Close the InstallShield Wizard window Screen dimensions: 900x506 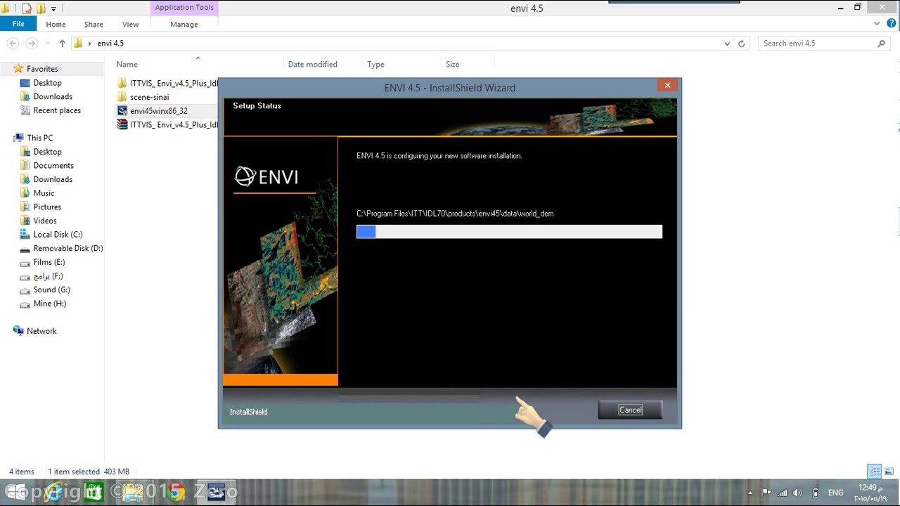tap(667, 85)
